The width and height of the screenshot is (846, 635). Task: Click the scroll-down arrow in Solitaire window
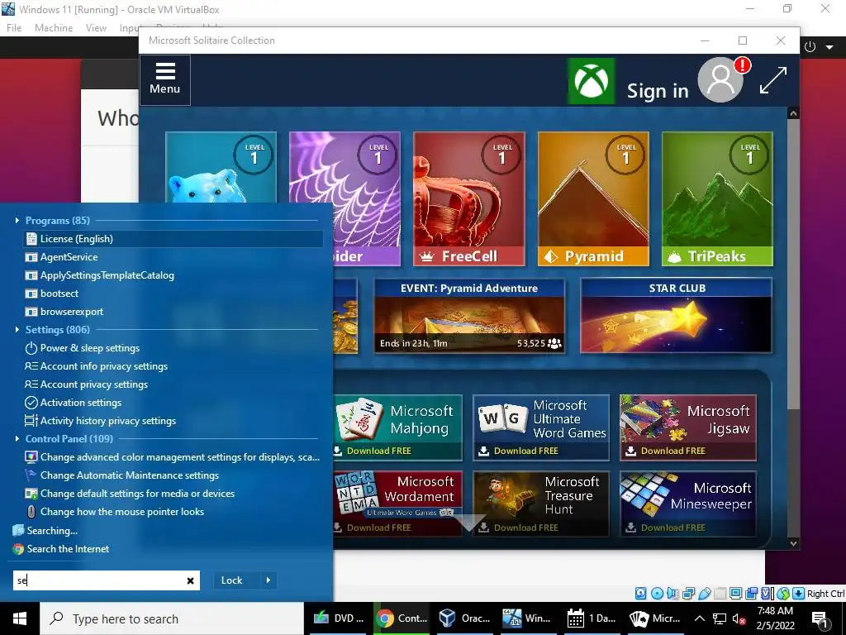(x=793, y=543)
